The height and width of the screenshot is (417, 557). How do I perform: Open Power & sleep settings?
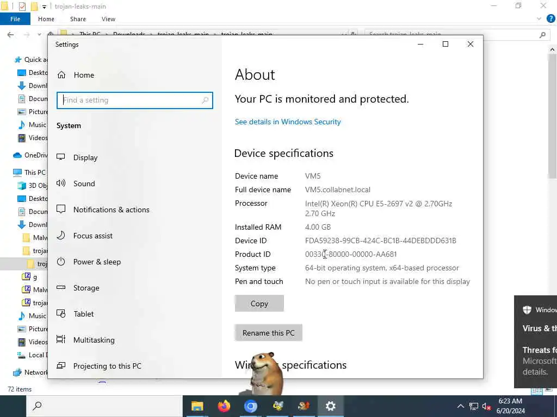coord(89,262)
